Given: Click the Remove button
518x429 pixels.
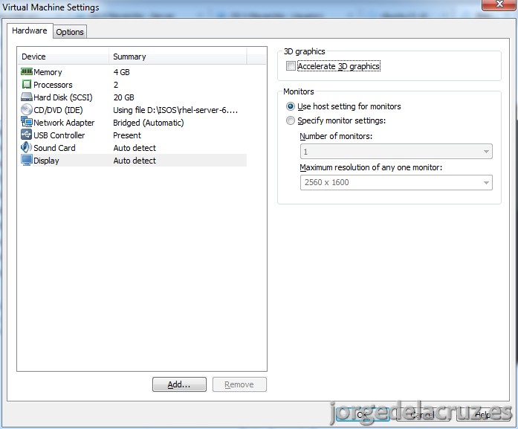Looking at the screenshot, I should [x=239, y=384].
